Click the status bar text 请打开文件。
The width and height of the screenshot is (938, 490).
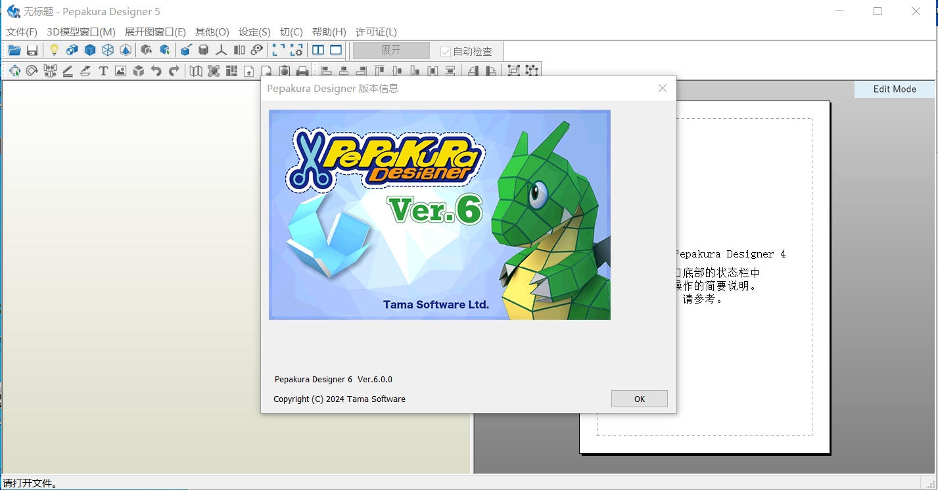click(x=30, y=483)
